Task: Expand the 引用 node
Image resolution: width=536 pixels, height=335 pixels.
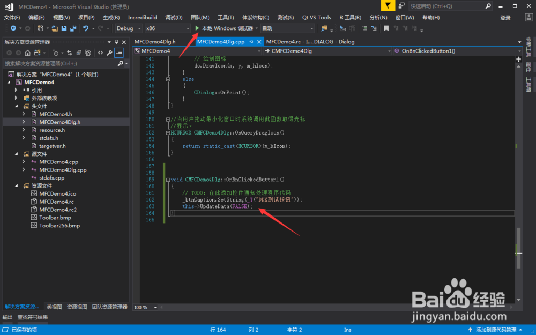Action: 16,90
